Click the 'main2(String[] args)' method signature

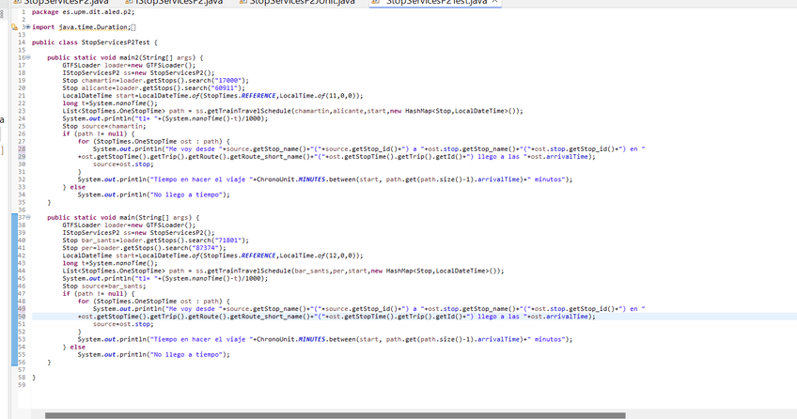(161, 58)
